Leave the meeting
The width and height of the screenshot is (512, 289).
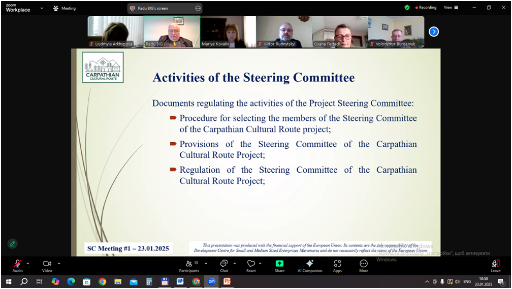coord(496,265)
